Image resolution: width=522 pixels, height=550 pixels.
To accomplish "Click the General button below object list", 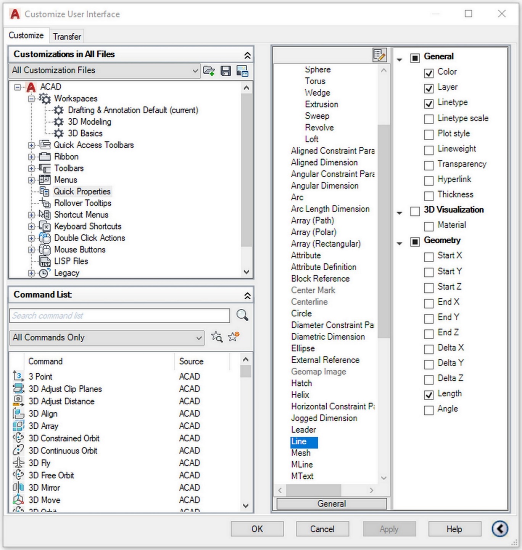I will [332, 503].
